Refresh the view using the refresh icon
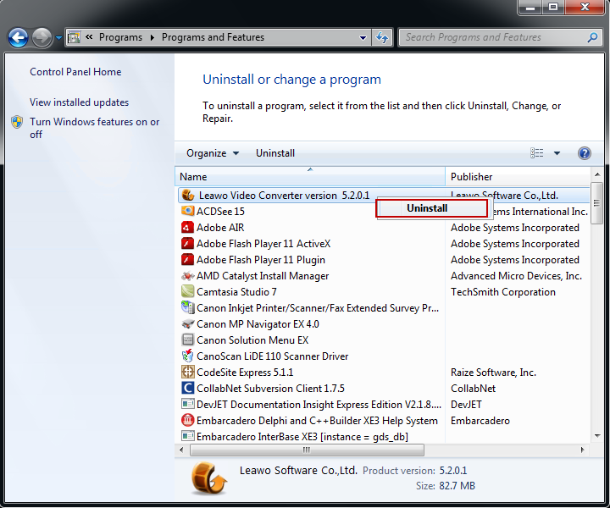The image size is (610, 508). [x=382, y=38]
